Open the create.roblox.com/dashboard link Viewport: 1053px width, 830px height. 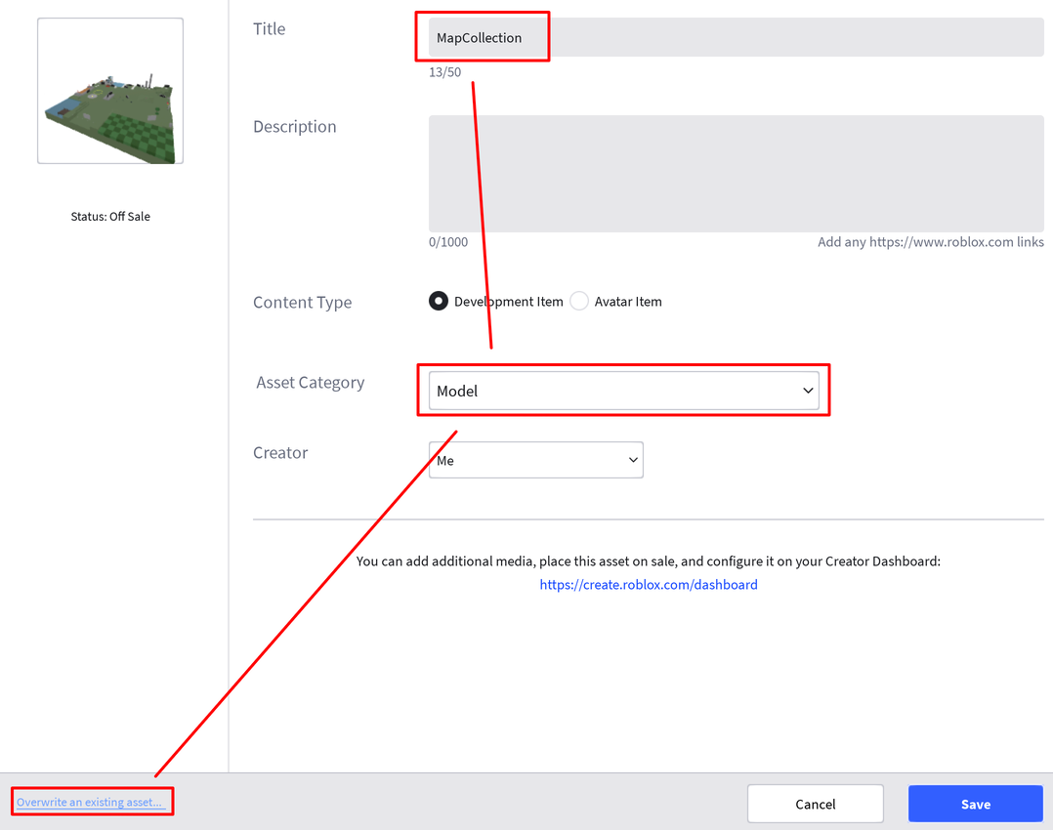(649, 585)
